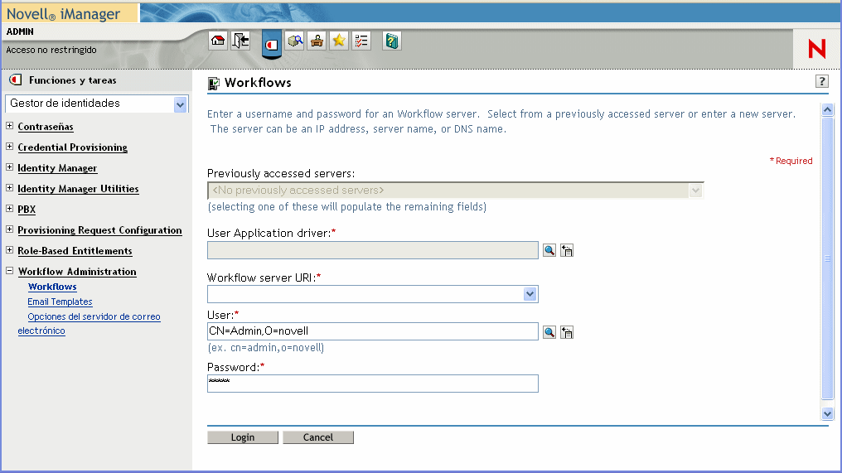
Task: Click the Novell N logo
Action: pyautogui.click(x=817, y=49)
